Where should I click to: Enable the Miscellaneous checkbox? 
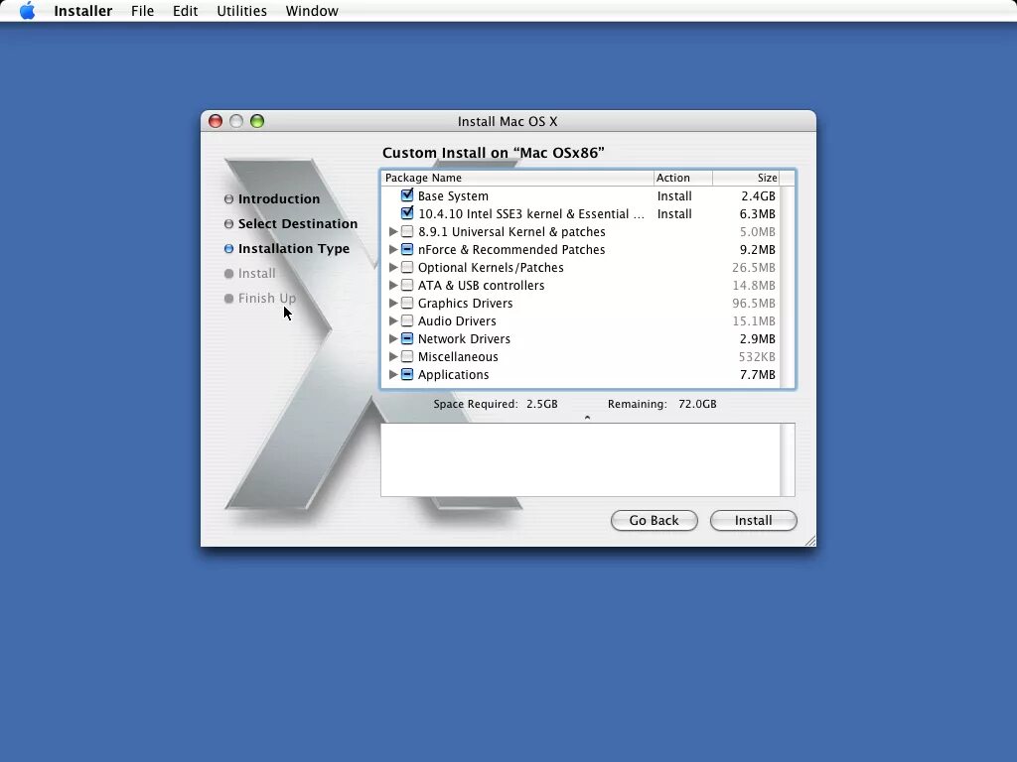407,356
